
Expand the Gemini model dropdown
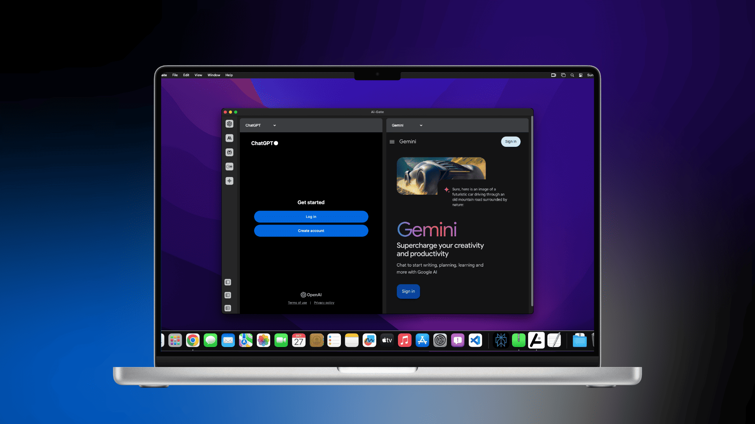click(406, 125)
